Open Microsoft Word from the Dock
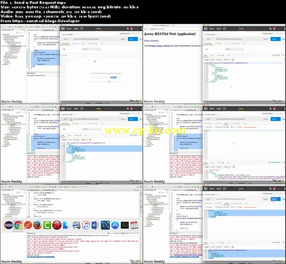This screenshot has height=264, width=286. [x=96, y=225]
